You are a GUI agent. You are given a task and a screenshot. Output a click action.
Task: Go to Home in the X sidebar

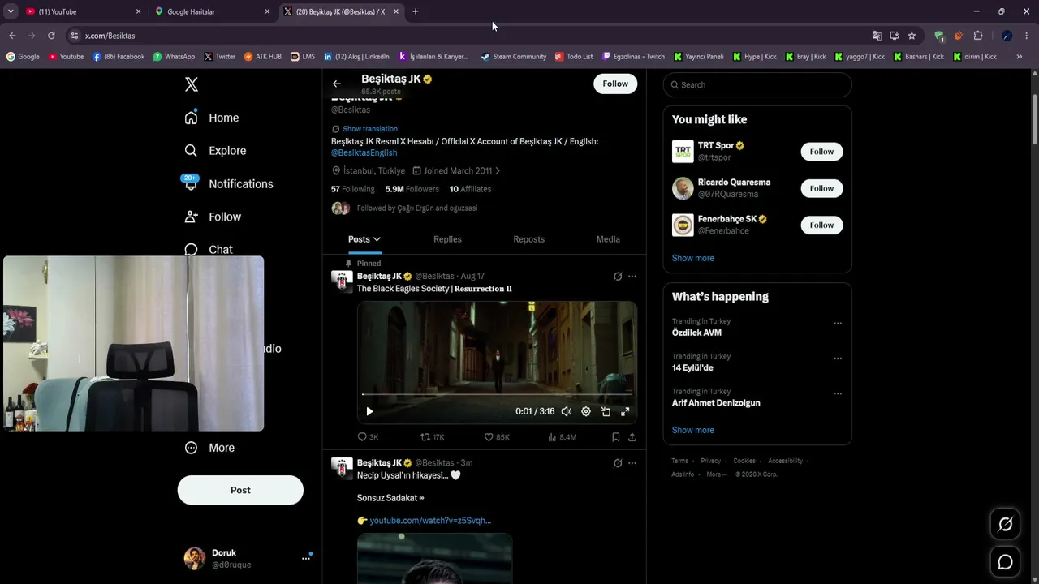212,118
